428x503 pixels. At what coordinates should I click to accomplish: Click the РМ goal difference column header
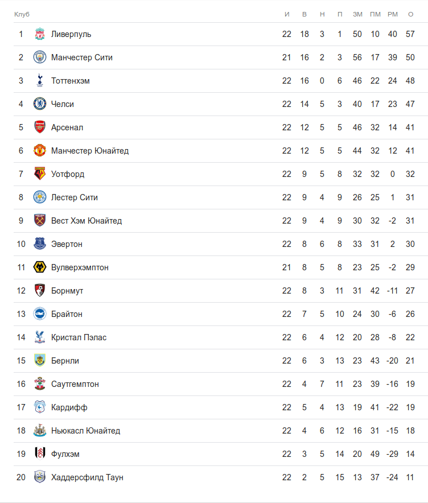tap(393, 14)
